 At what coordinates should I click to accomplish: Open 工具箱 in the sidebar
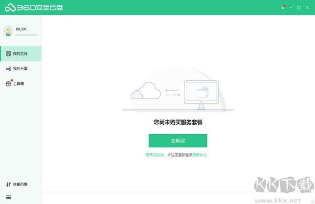20,83
